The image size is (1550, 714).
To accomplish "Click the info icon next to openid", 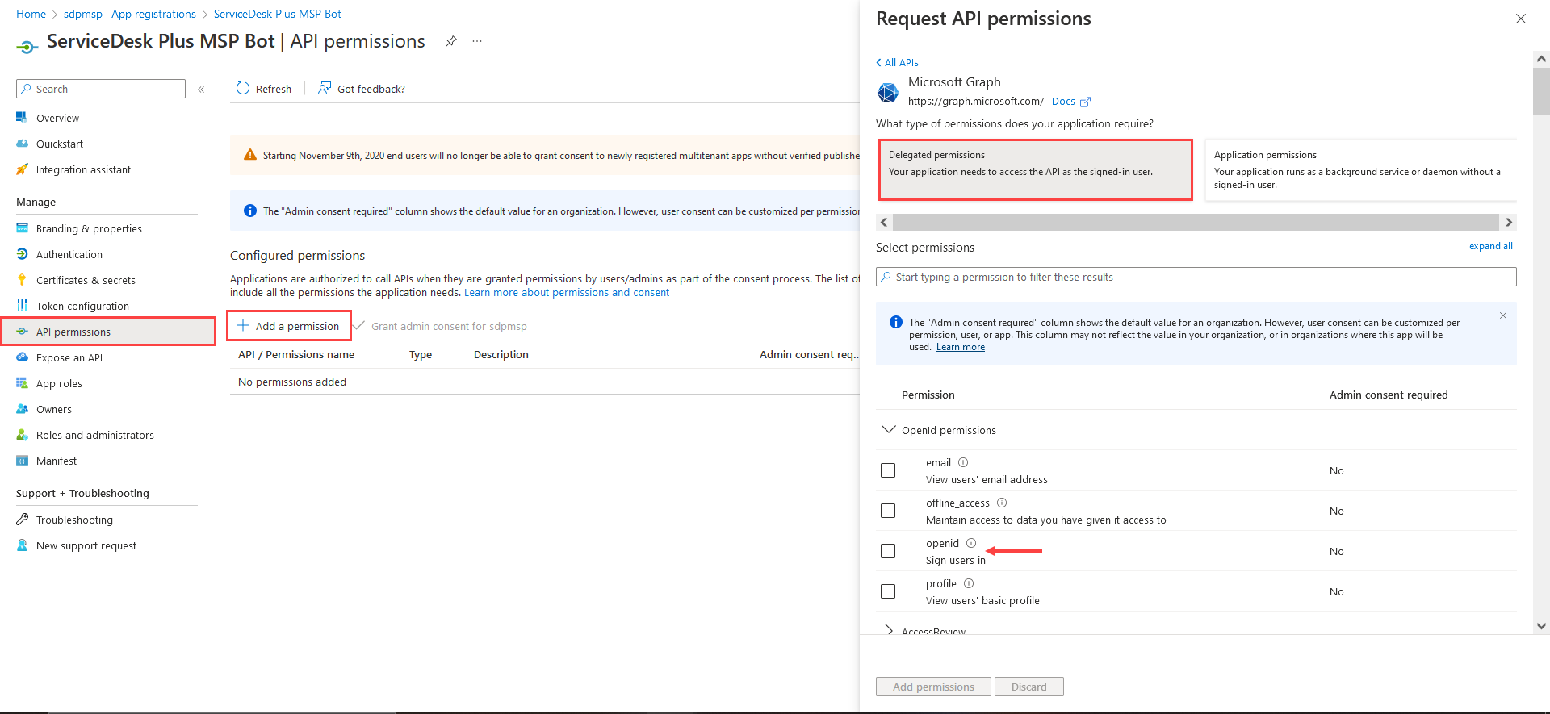I will pos(971,543).
